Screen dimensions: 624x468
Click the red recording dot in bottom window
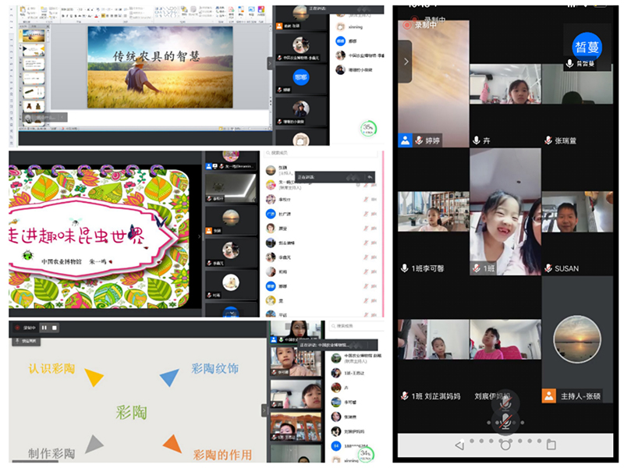(17, 328)
